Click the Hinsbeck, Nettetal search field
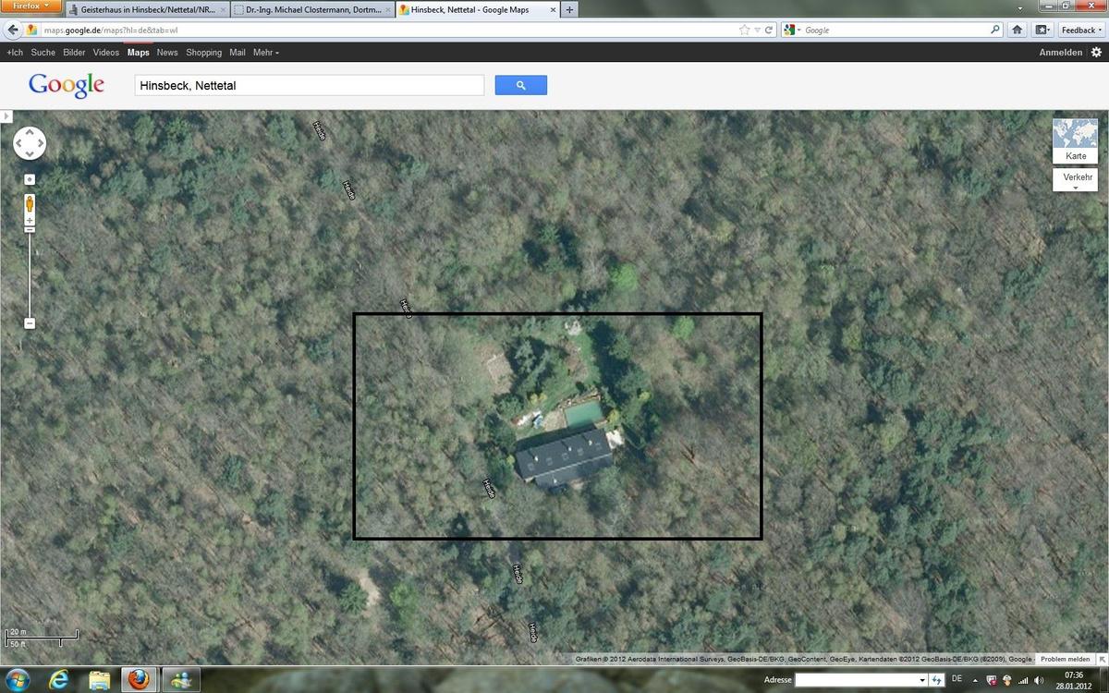 309,85
